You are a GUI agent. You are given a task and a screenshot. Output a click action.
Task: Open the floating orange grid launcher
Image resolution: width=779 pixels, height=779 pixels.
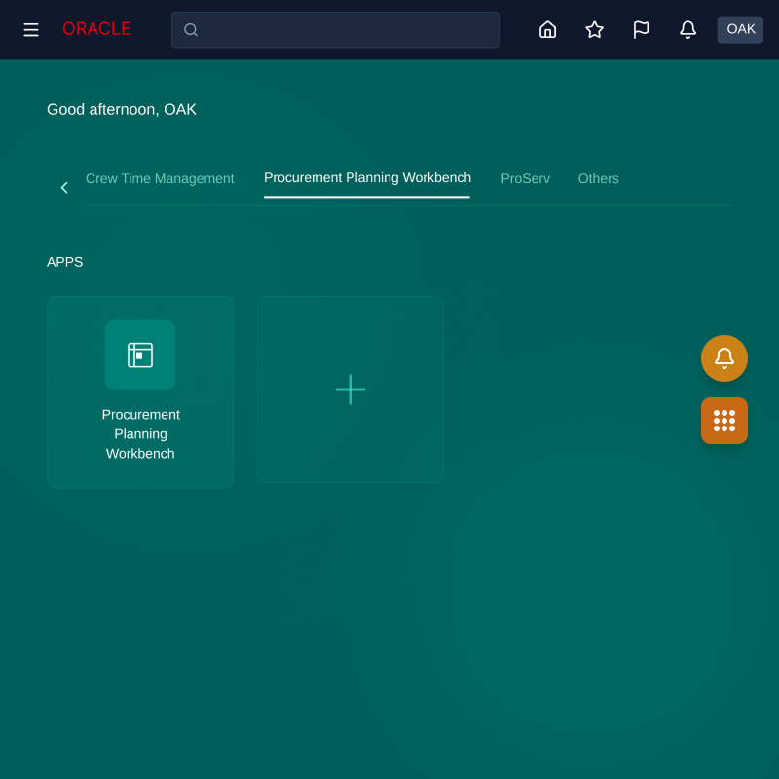(724, 421)
